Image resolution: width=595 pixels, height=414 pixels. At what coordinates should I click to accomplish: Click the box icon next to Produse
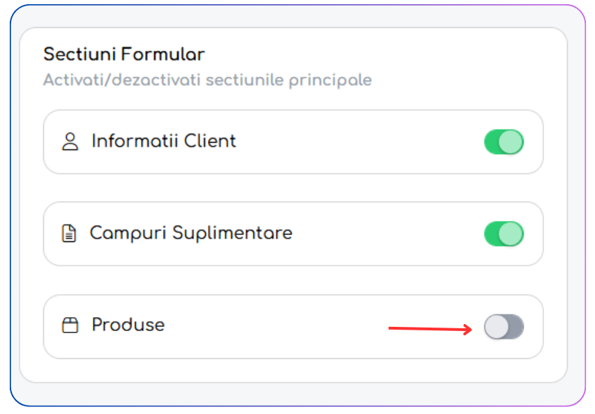[x=70, y=325]
